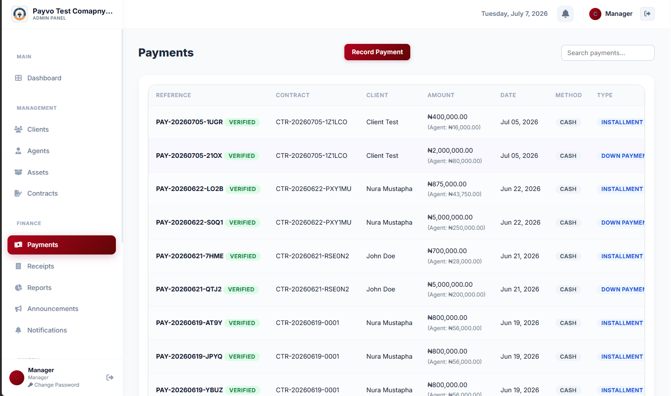
Task: Click the date Tuesday, July 7, 2026
Action: pos(514,14)
